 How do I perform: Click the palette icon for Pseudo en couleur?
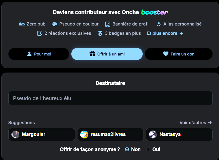point(55,24)
